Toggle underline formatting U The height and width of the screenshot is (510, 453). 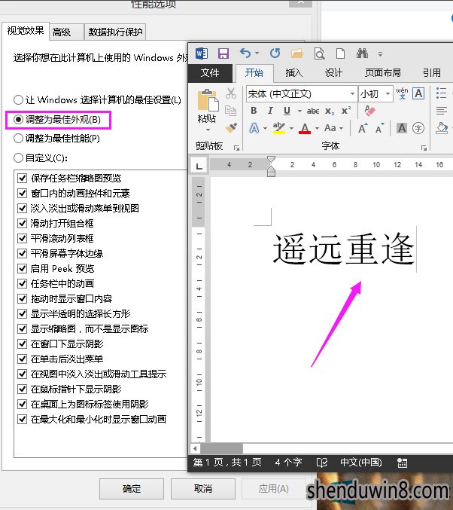click(287, 111)
